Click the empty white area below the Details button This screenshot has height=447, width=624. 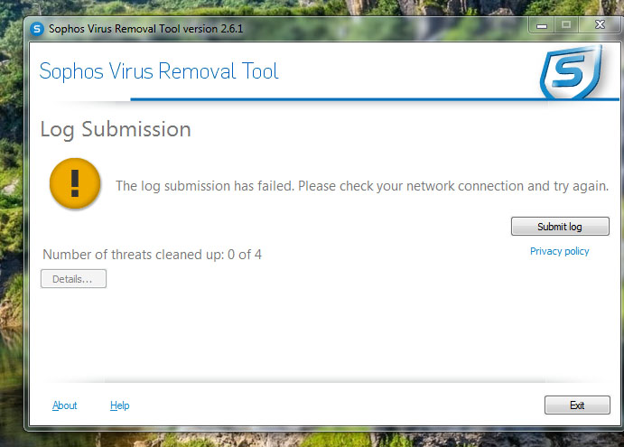pyautogui.click(x=271, y=334)
